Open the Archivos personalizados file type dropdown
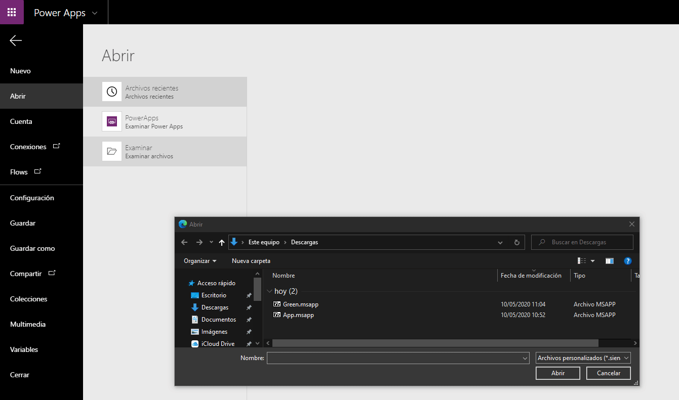Image resolution: width=679 pixels, height=400 pixels. coord(583,358)
